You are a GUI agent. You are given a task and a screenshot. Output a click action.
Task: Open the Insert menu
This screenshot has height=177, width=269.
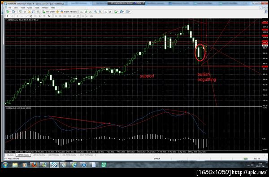pos(22,8)
